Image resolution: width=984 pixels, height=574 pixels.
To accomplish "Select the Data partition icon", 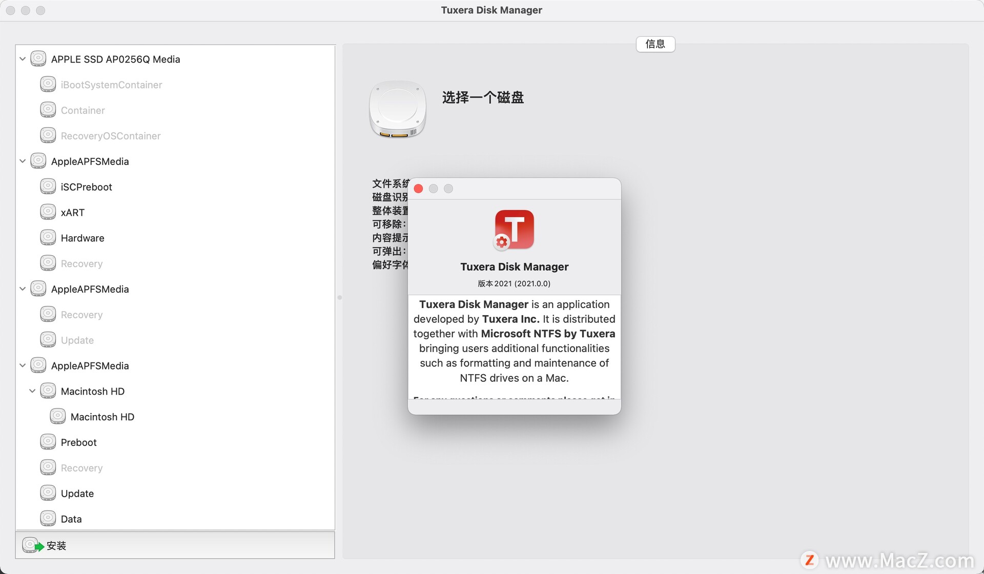I will tap(47, 518).
